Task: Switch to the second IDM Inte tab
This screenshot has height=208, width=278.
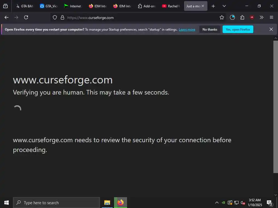Action: [122, 6]
